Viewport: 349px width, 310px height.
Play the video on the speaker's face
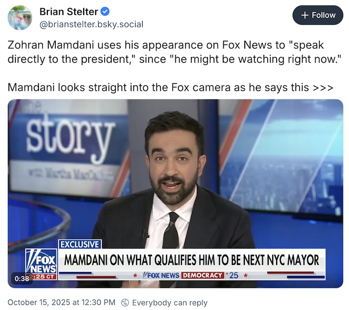tap(174, 160)
